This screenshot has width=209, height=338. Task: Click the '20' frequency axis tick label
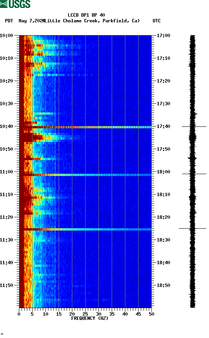(72, 314)
